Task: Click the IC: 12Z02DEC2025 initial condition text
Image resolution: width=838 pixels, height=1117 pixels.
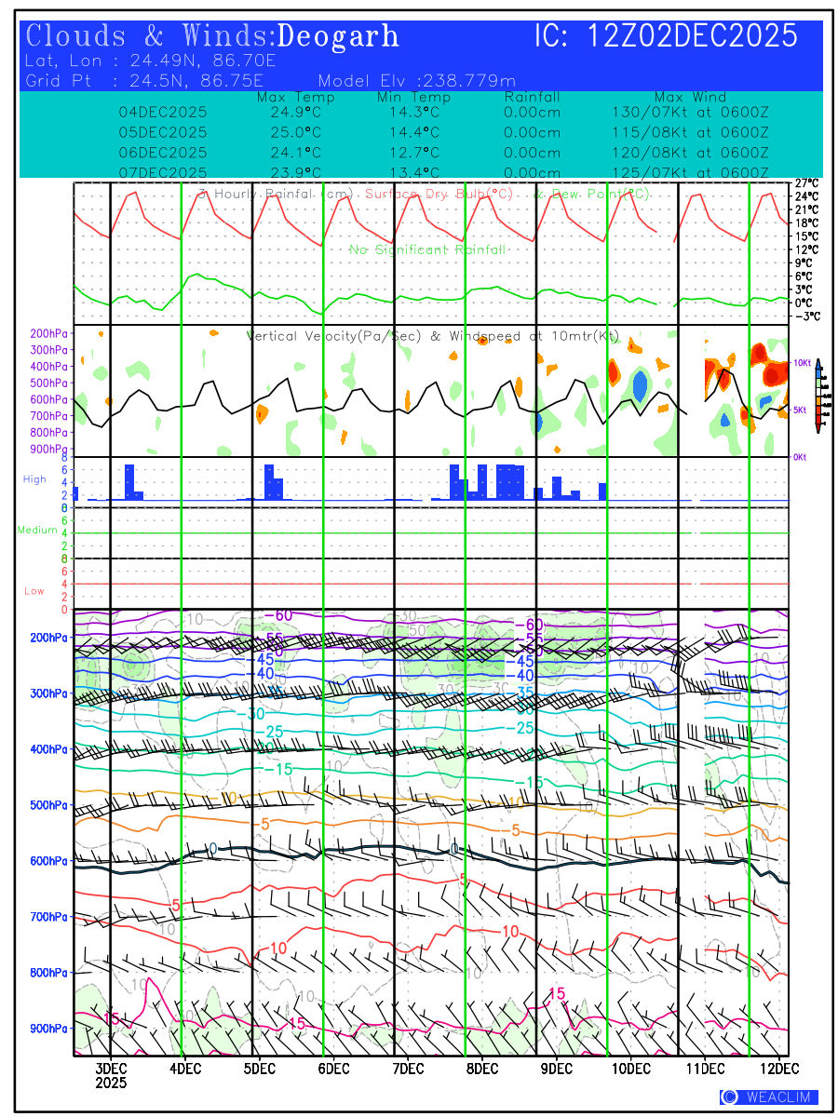Action: click(666, 37)
